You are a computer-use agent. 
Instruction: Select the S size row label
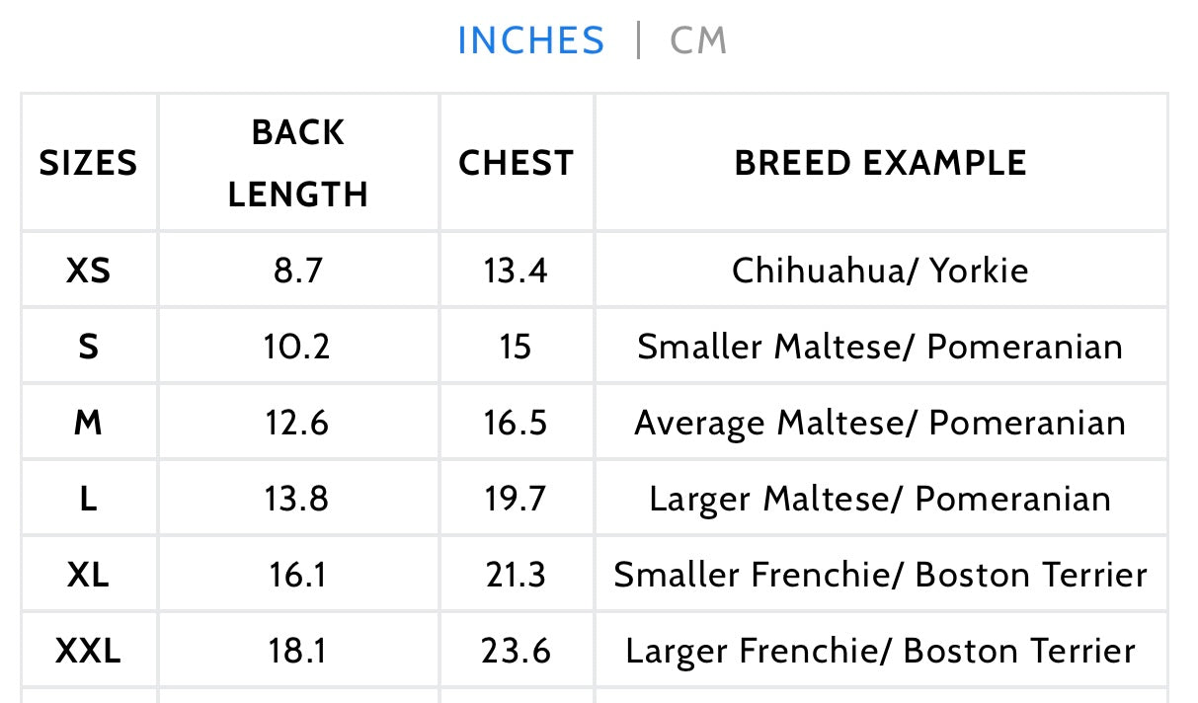click(x=88, y=347)
